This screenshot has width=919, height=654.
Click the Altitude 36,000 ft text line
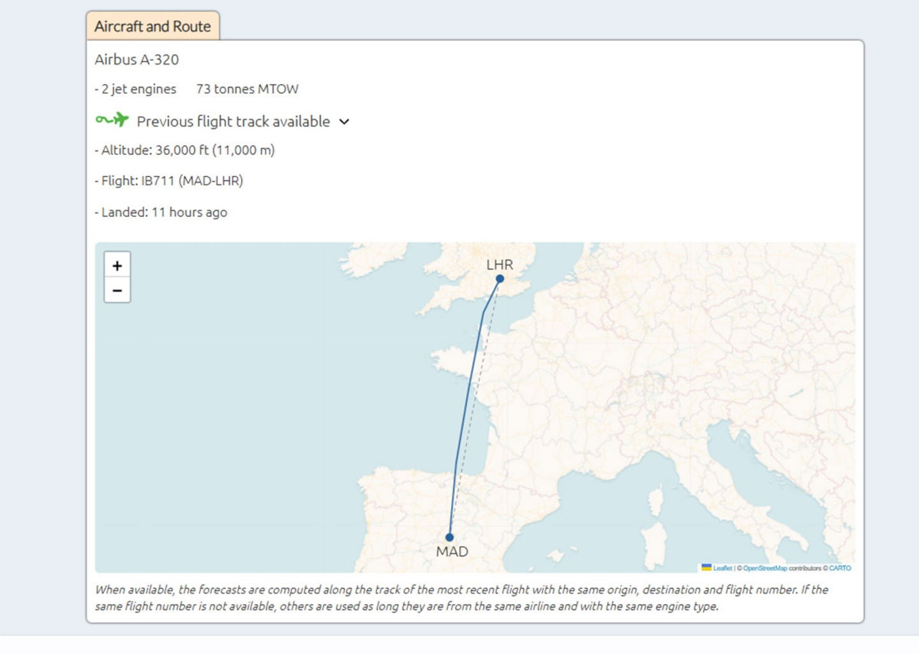pyautogui.click(x=185, y=151)
